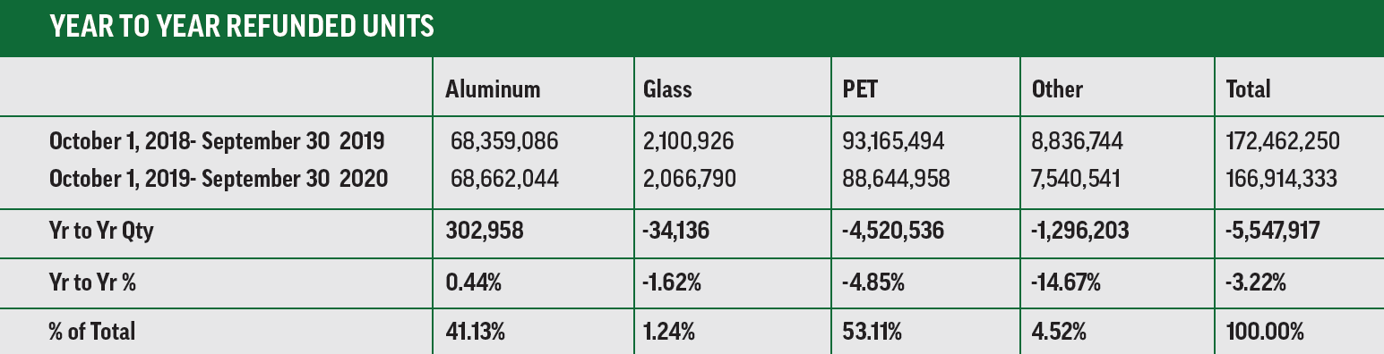Click the 100.00% total cell
The height and width of the screenshot is (354, 1384).
(x=1265, y=332)
